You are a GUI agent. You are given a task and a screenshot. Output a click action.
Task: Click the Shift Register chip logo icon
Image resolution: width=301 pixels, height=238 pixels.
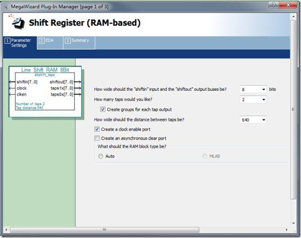pyautogui.click(x=17, y=22)
